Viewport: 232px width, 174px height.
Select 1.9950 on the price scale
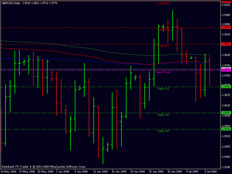coord(226,24)
